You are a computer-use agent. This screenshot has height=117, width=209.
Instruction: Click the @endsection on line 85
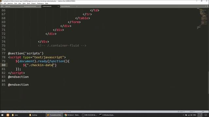18,84
